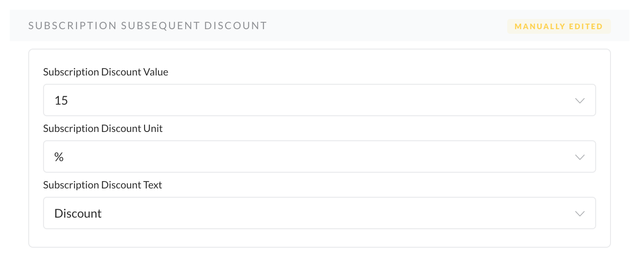642x263 pixels.
Task: Click the yellow "Manually Edited" badge
Action: [x=559, y=26]
